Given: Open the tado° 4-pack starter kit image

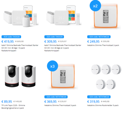Looking at the screenshot, I should tap(64, 15).
